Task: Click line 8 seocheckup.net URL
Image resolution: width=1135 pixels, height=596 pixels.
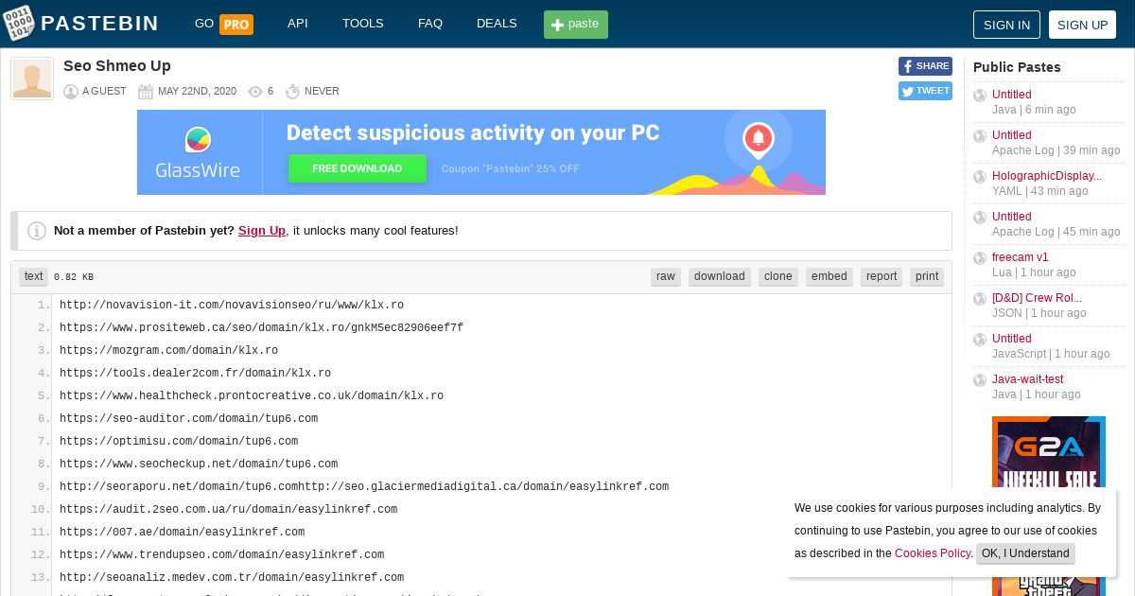Action: [x=199, y=465]
